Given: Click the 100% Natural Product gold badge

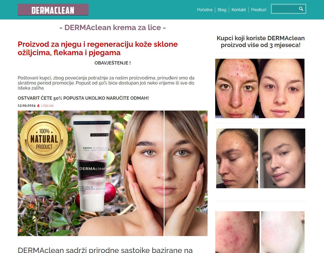Looking at the screenshot, I should click(x=44, y=139).
